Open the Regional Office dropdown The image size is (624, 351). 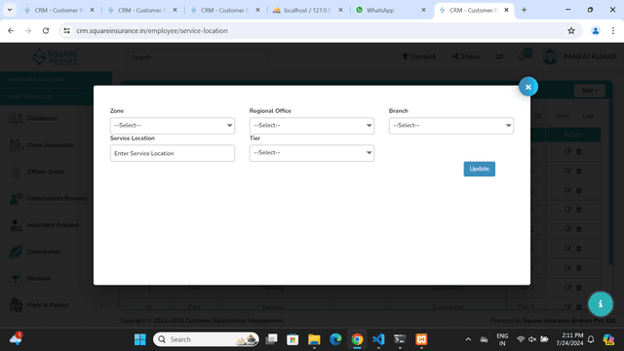(x=312, y=126)
